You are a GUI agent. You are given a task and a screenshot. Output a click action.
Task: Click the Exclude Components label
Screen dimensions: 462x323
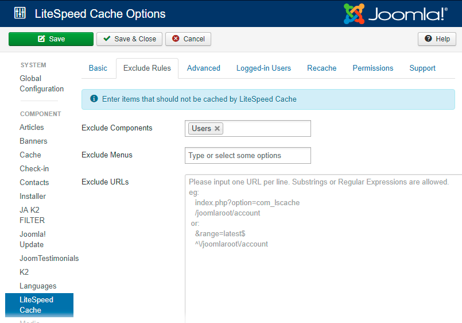pos(117,128)
